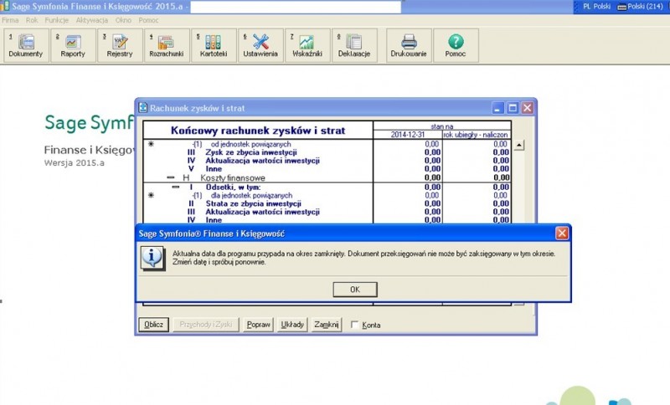
Task: Select the 'Zysk ze zbycia inwestycji' row
Action: point(327,152)
